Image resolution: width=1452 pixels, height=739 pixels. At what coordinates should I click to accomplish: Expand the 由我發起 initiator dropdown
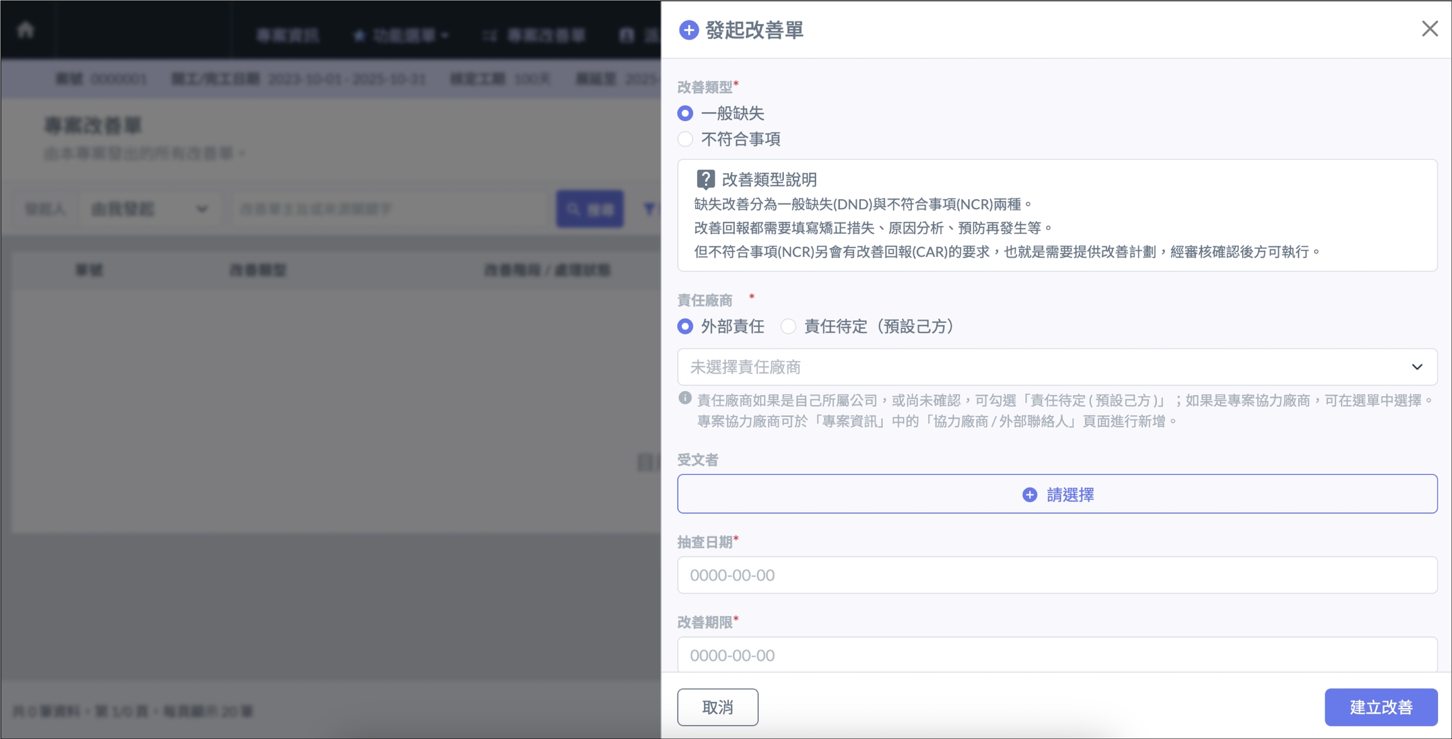pos(149,209)
